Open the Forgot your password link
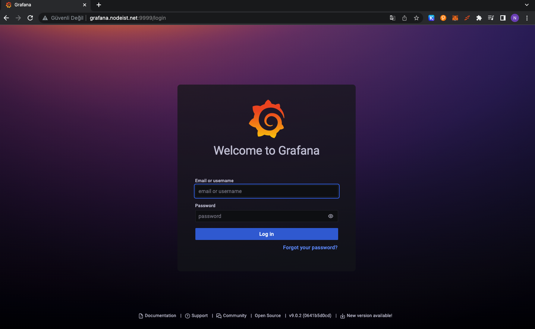 pyautogui.click(x=310, y=247)
